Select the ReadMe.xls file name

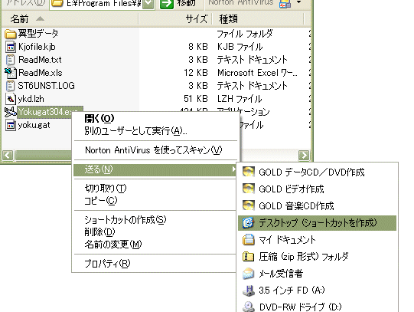40,73
